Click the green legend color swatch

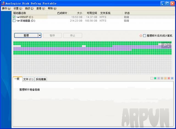coord(155,78)
